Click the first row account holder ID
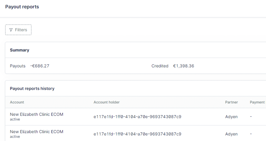The image size is (266, 141). click(137, 117)
